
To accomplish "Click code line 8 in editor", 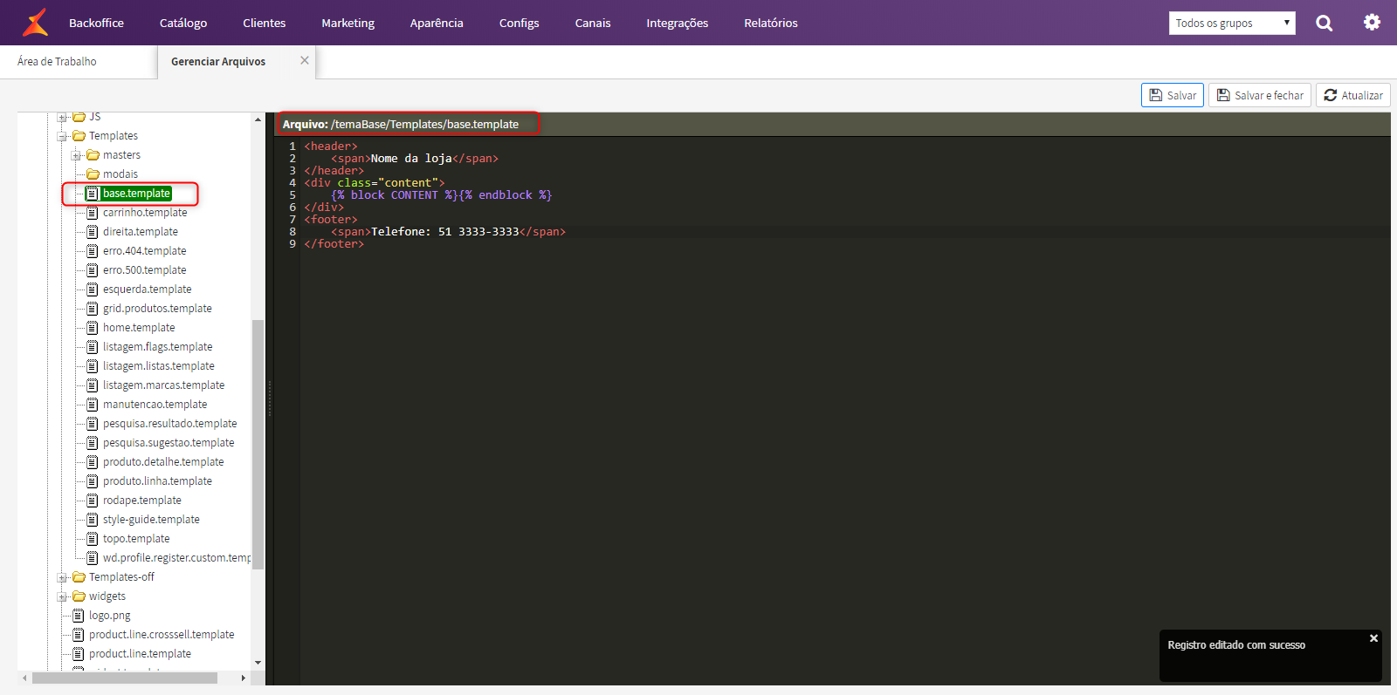I will point(845,232).
